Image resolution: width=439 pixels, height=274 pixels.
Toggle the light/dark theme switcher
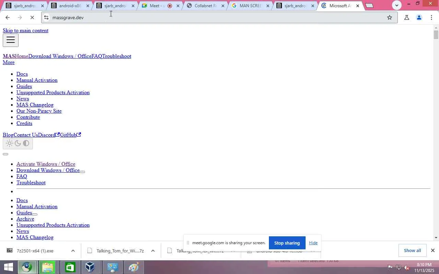point(18,143)
